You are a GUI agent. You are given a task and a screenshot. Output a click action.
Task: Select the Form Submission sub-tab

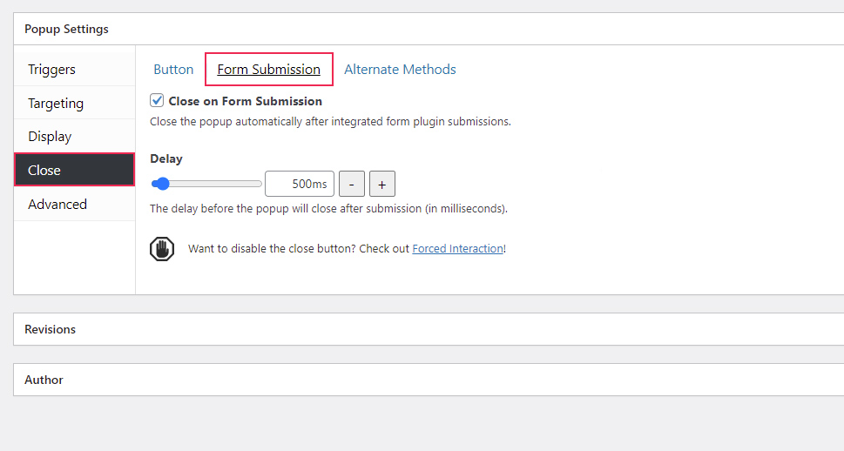click(x=268, y=70)
